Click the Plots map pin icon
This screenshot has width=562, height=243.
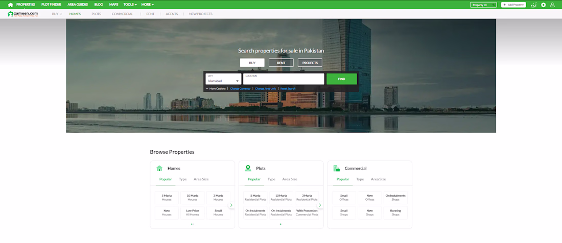248,168
